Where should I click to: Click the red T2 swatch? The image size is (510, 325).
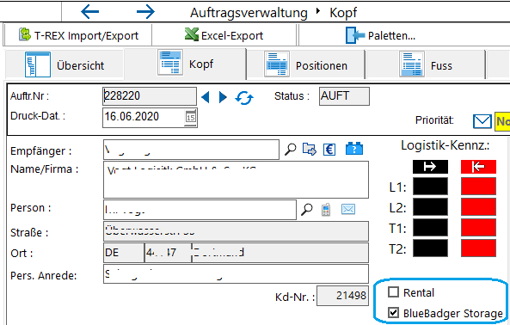click(x=478, y=248)
